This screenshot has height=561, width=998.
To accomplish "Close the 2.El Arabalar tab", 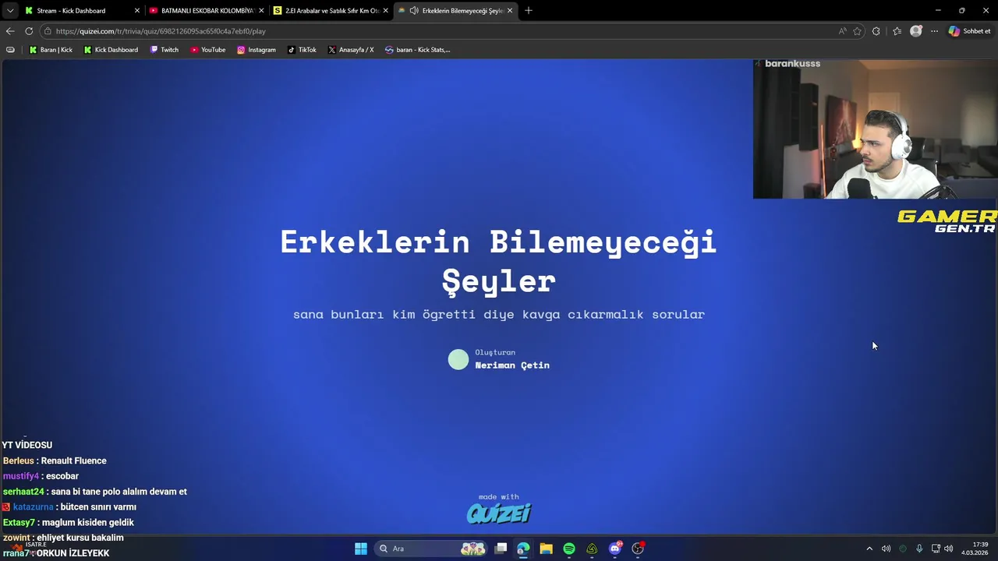I will [x=385, y=10].
